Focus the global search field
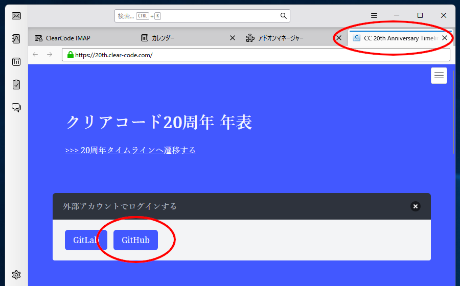Viewport: 460px width, 286px height. (x=202, y=16)
